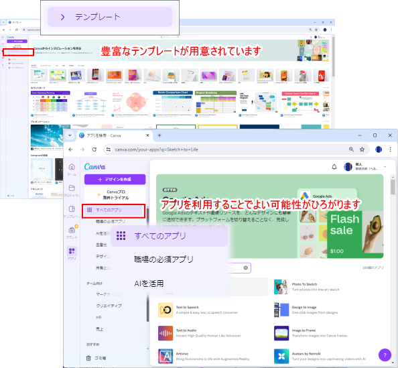Click the create design button in back window
This screenshot has width=398, height=368.
click(x=17, y=41)
